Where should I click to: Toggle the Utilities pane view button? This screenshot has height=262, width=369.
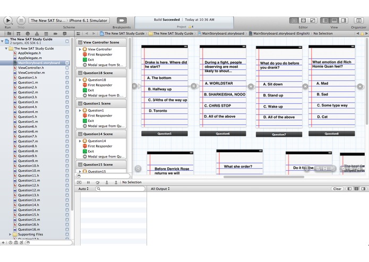(344, 21)
